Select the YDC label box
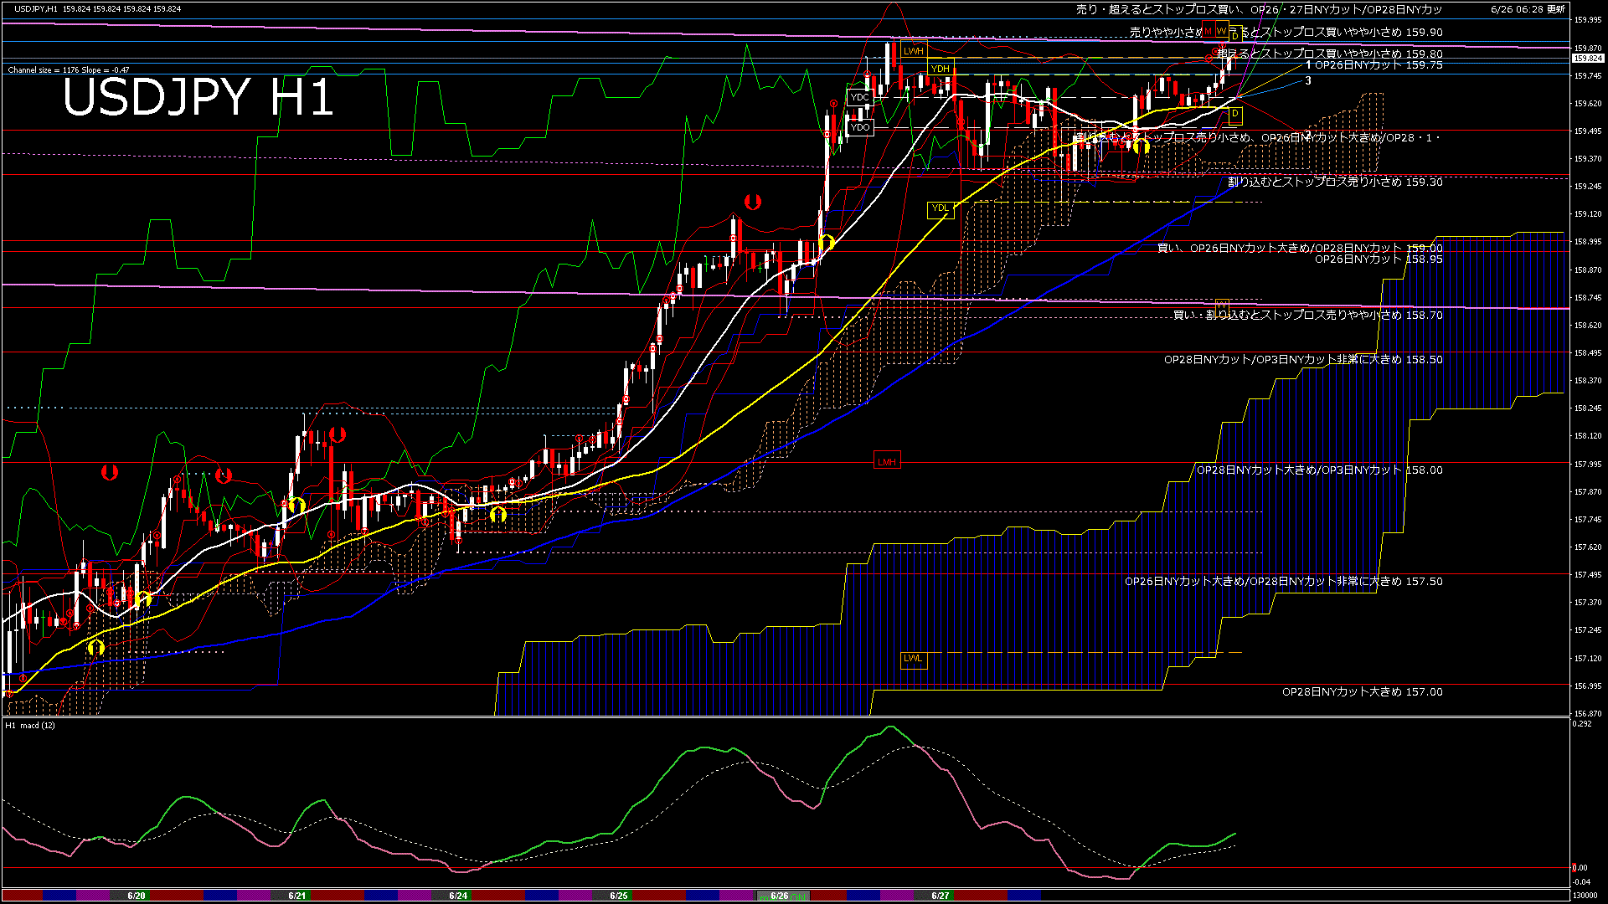This screenshot has height=904, width=1608. pos(859,98)
